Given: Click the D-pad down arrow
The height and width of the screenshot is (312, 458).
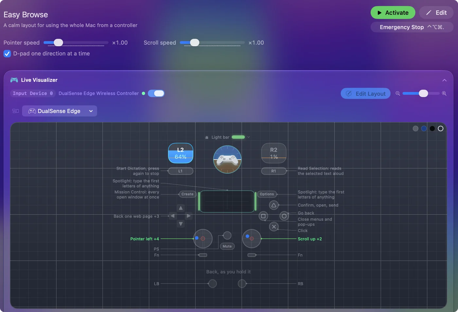Looking at the screenshot, I should tap(181, 224).
